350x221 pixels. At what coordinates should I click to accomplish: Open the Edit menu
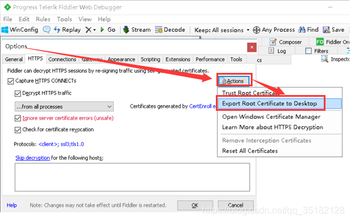(x=24, y=19)
